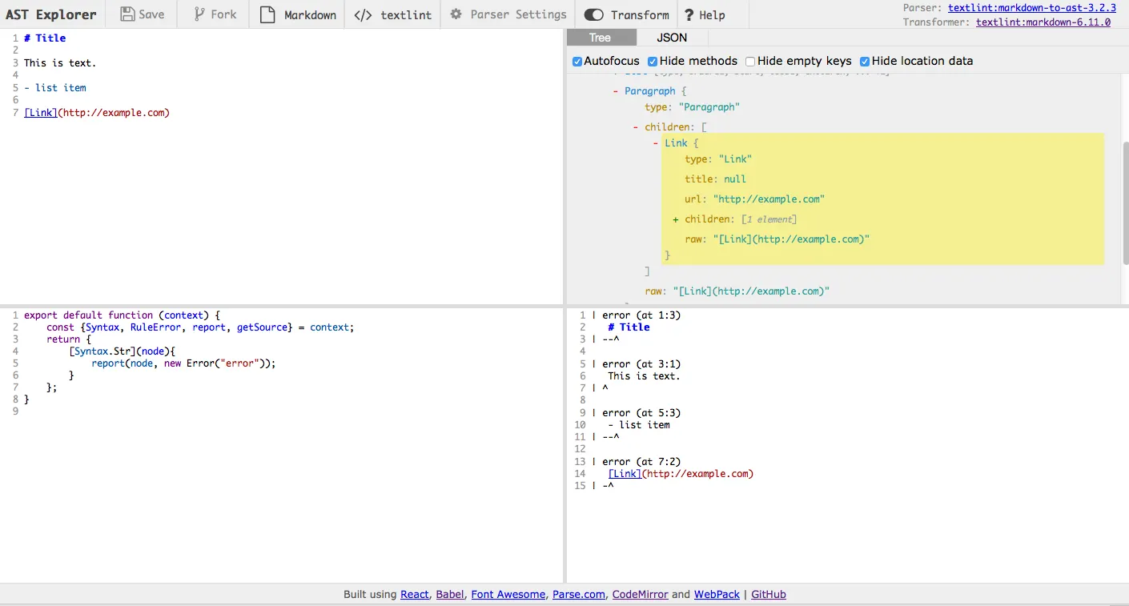Open Parser Settings gear icon
Image resolution: width=1129 pixels, height=606 pixels.
pyautogui.click(x=456, y=14)
